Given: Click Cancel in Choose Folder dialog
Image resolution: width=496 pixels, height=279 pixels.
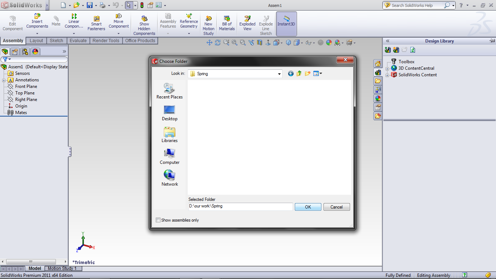Looking at the screenshot, I should coord(337,207).
